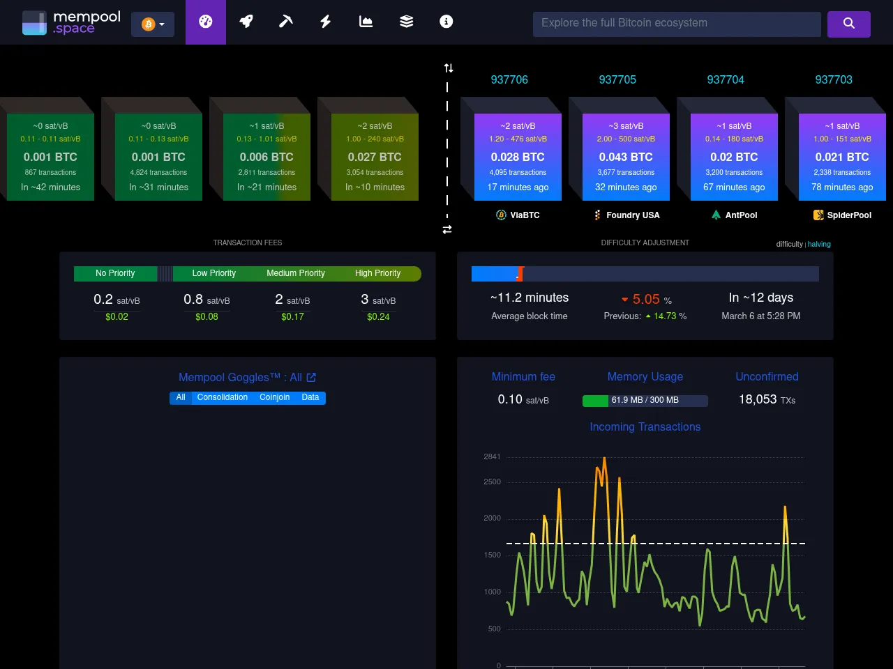893x669 pixels.
Task: Click the search magnifier button
Action: click(x=848, y=24)
